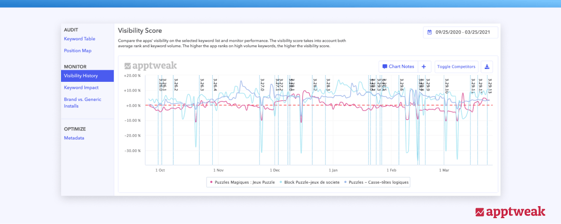Click the download chart icon
This screenshot has width=561, height=224.
tap(487, 66)
